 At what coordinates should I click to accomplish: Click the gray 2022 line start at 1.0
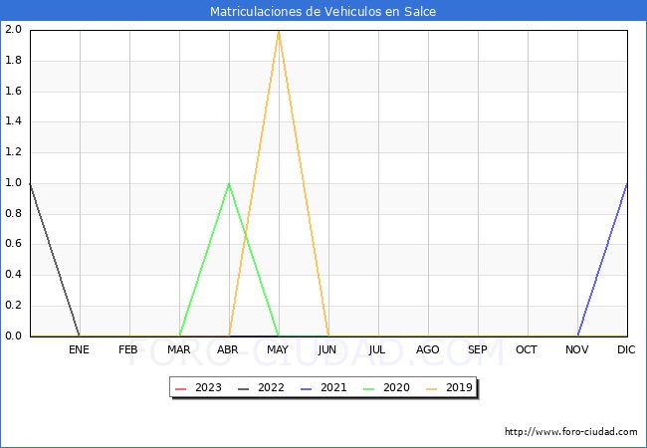[31, 184]
